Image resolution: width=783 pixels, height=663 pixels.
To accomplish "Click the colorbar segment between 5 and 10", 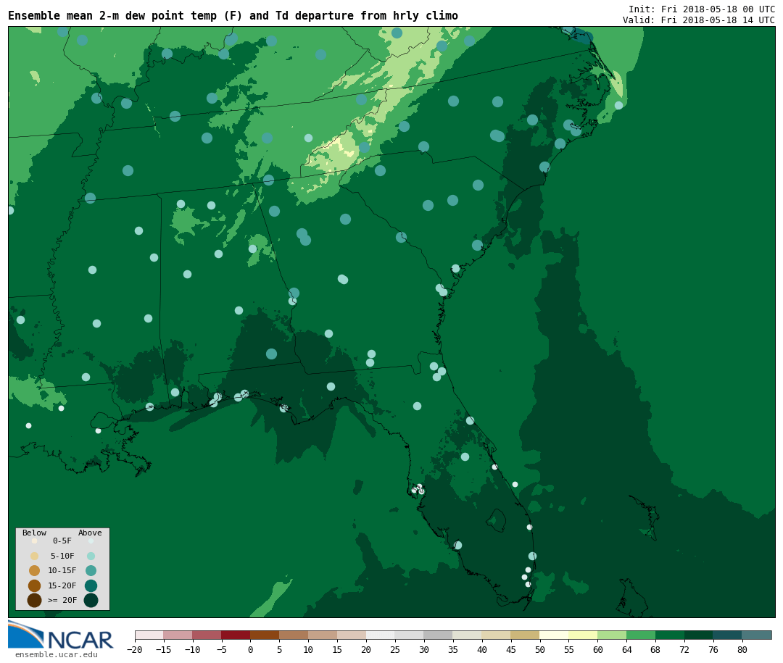I will click(x=294, y=635).
